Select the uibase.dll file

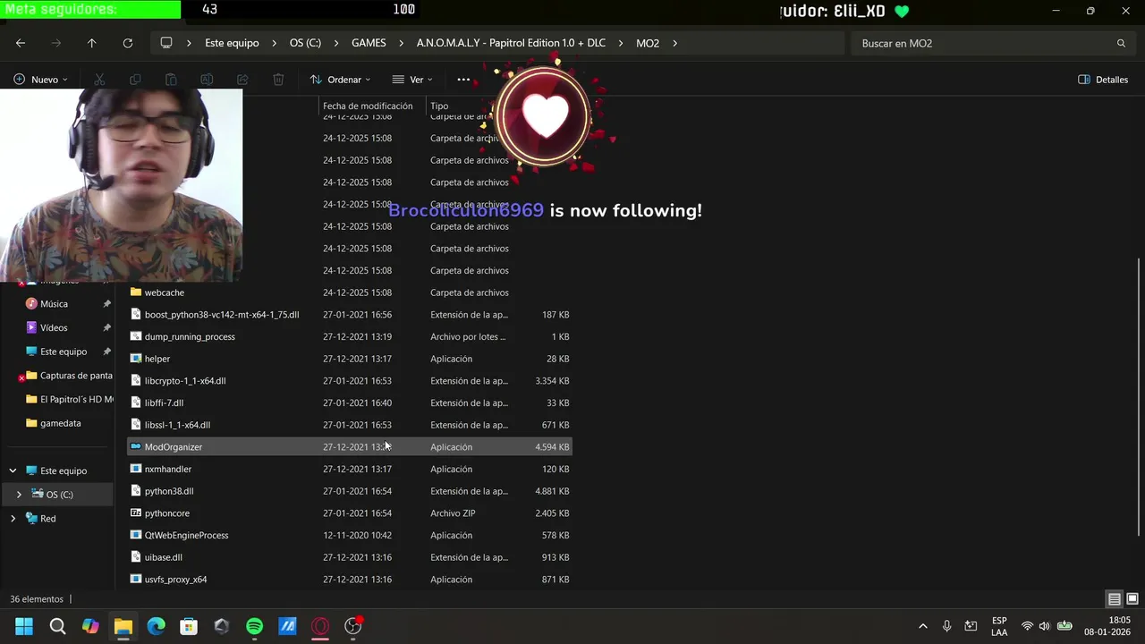coord(349,557)
